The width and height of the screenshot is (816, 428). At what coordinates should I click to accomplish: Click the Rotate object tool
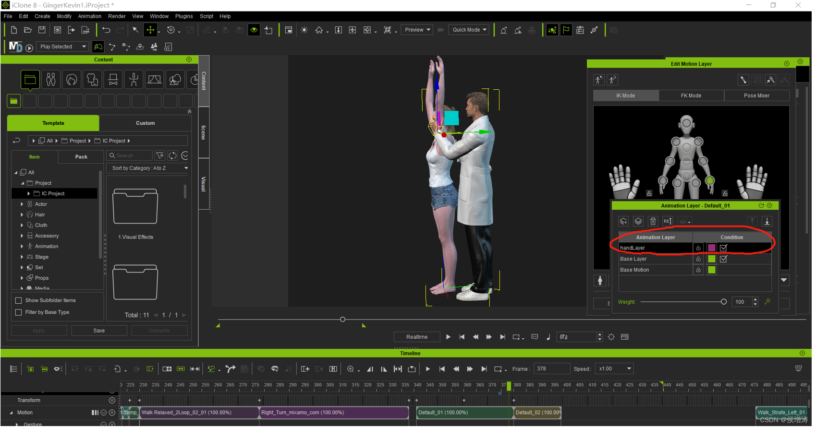pyautogui.click(x=171, y=30)
